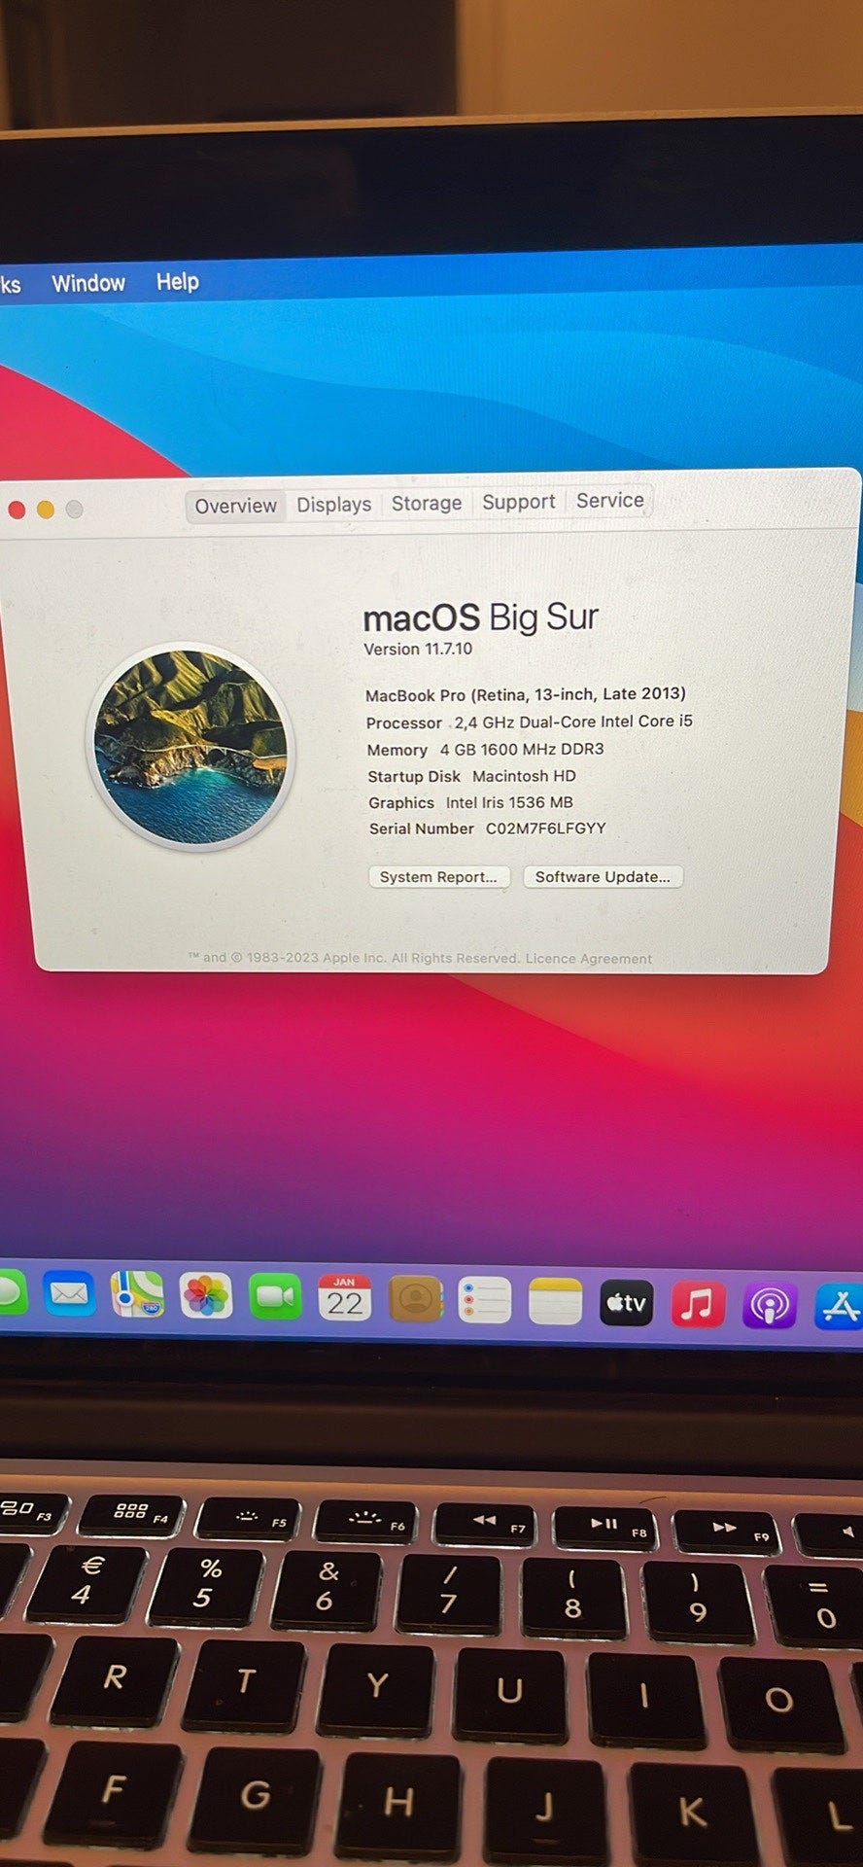Open Contacts from the Dock
863x1867 pixels.
point(415,1299)
